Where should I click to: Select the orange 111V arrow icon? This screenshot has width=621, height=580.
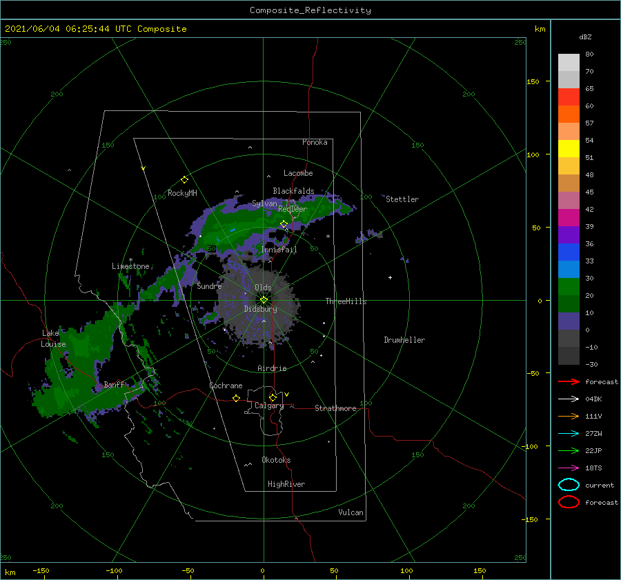(x=569, y=416)
